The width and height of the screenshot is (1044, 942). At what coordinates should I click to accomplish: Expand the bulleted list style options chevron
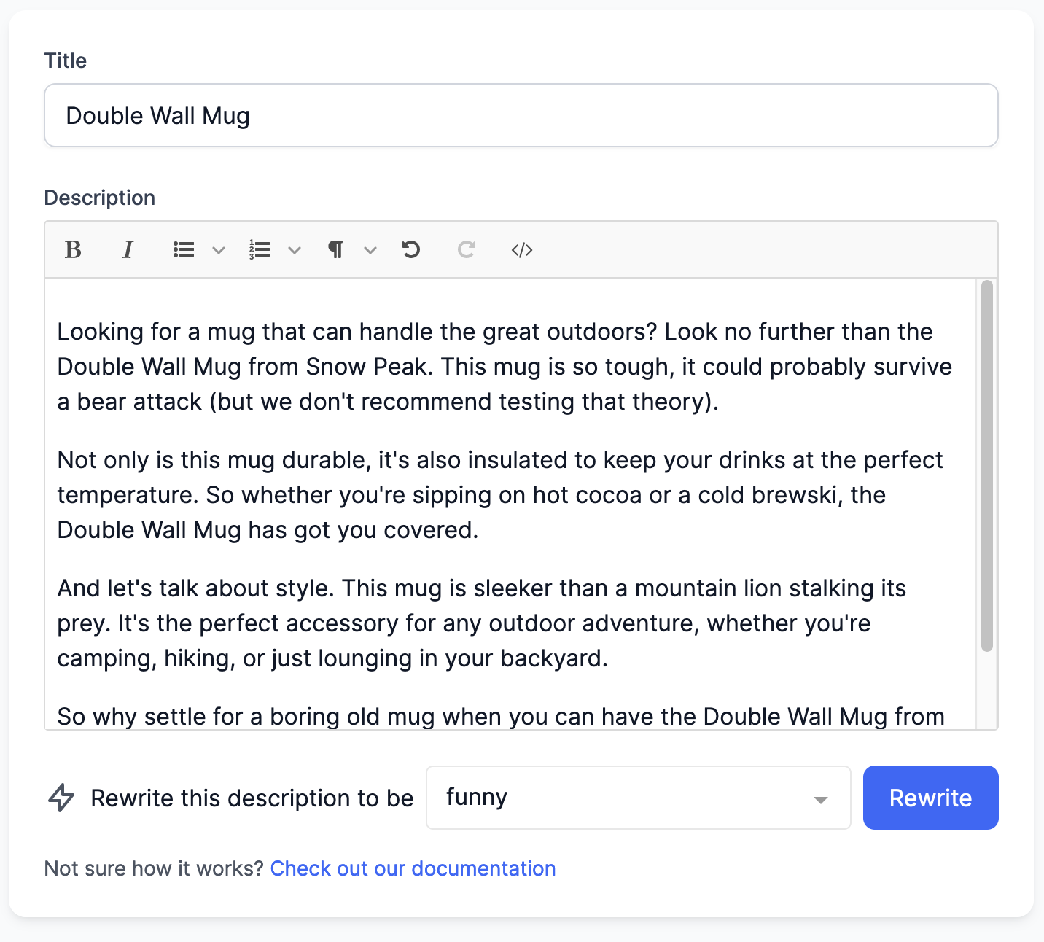click(219, 251)
